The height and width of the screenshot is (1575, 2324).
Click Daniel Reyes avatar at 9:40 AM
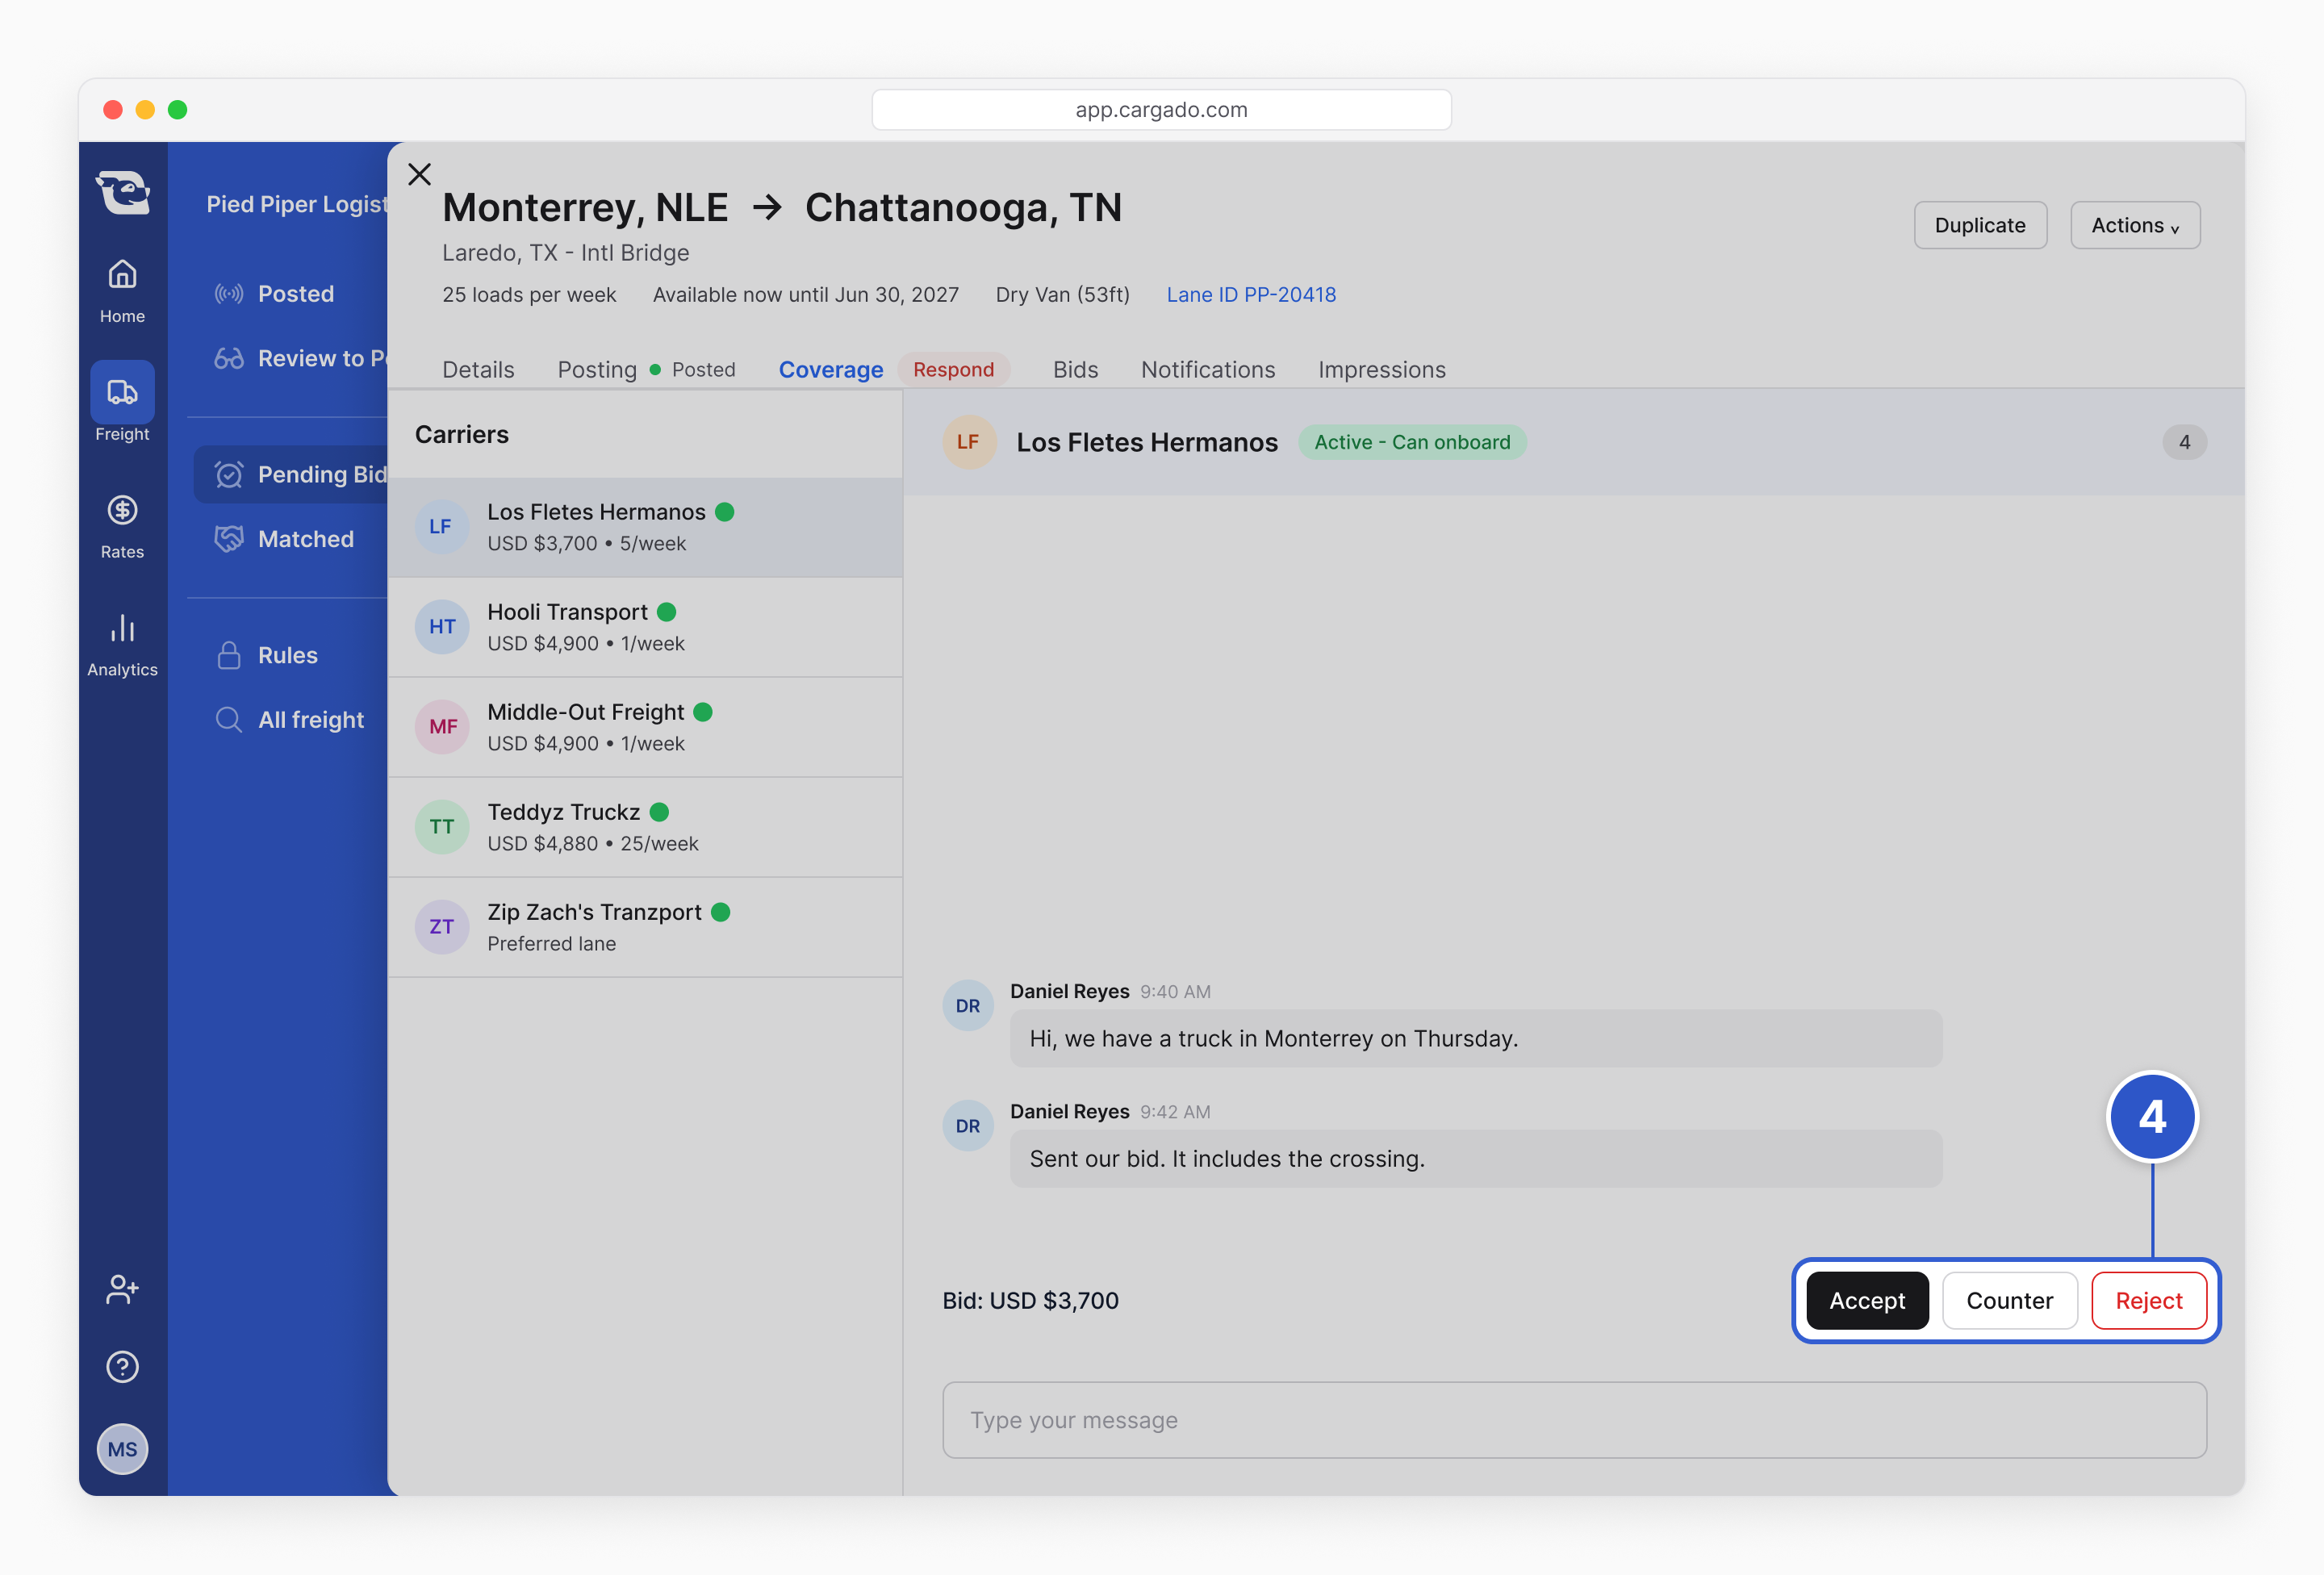(968, 1006)
